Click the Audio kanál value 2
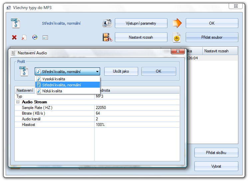The width and height of the screenshot is (249, 181). coord(97,119)
